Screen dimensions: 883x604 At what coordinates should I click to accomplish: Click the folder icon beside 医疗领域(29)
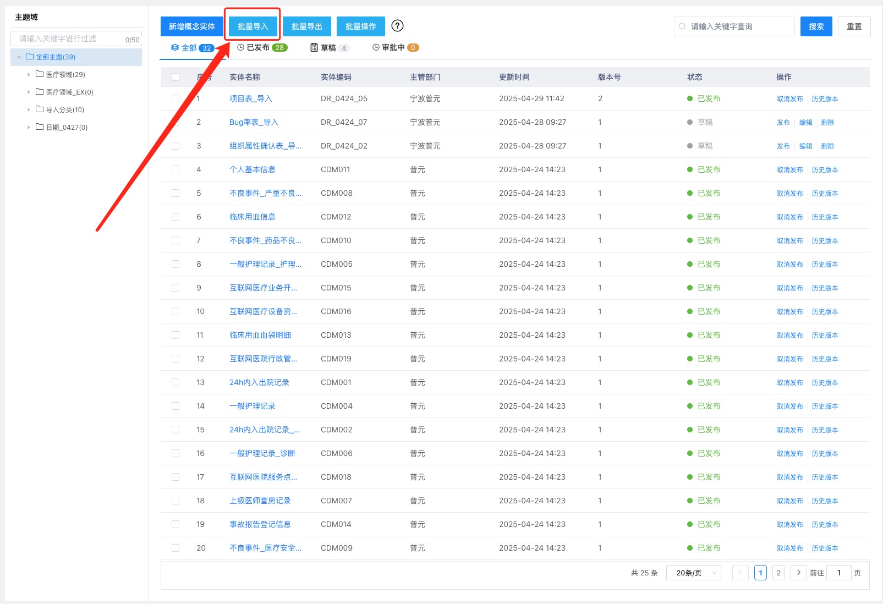click(x=40, y=74)
